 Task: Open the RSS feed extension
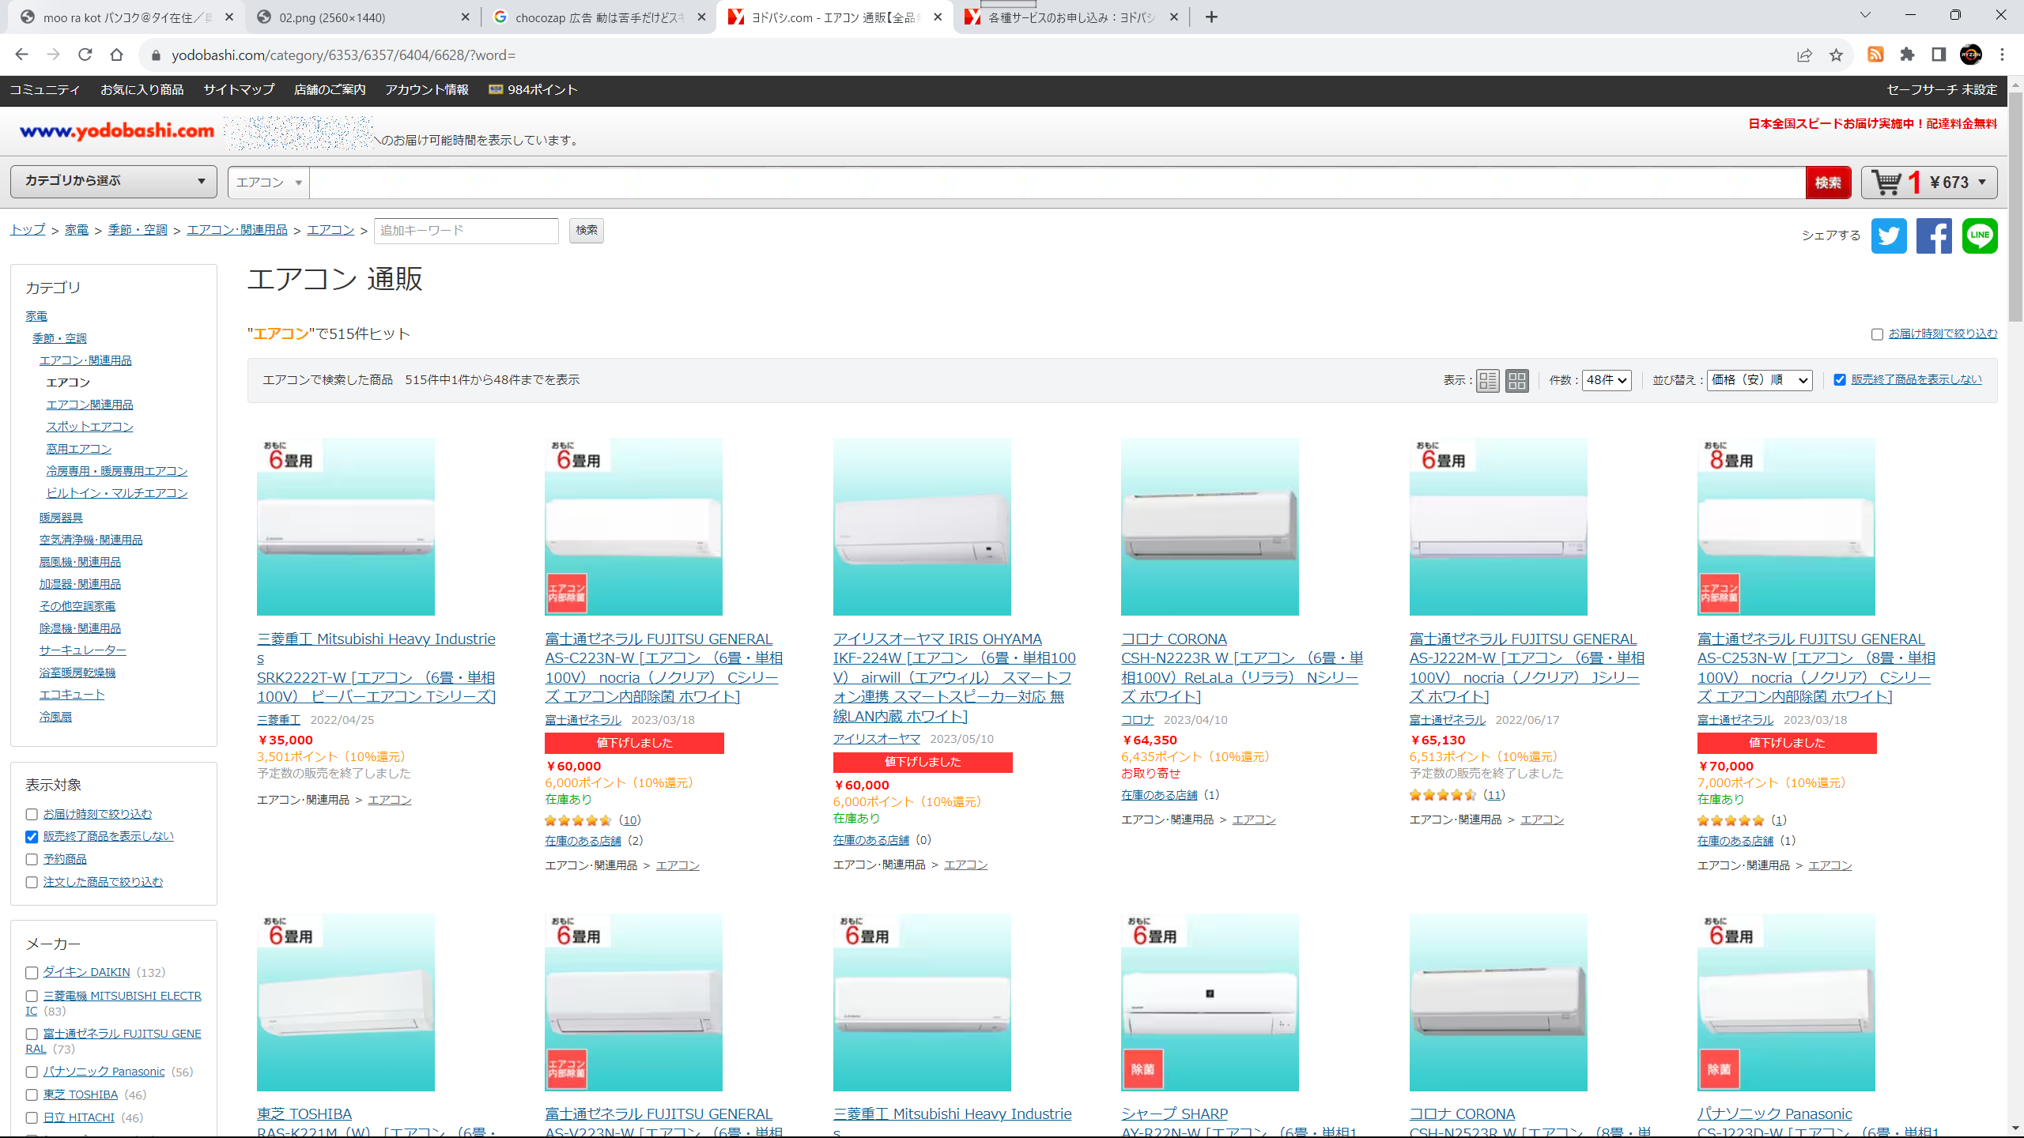tap(1875, 55)
